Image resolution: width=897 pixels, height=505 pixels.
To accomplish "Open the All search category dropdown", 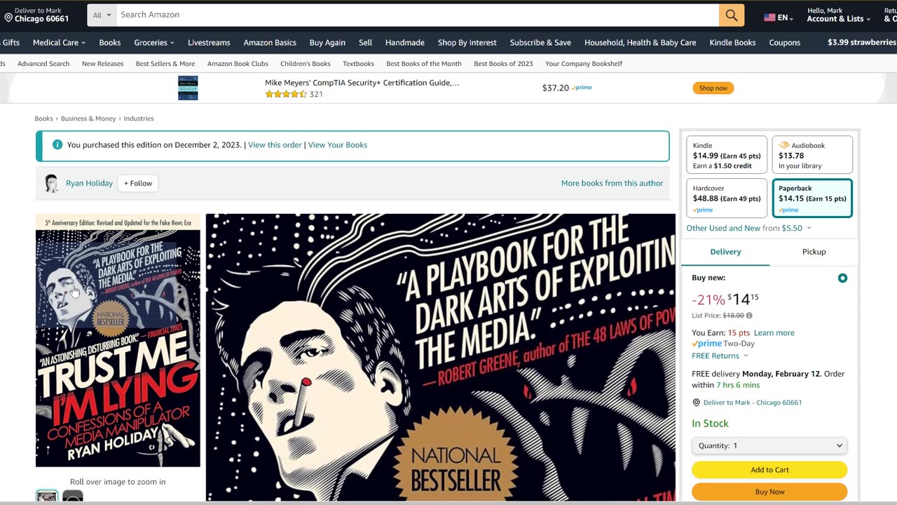I will coord(102,15).
